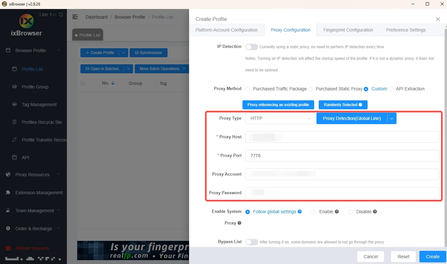Open Create Profile button dropdown arrow
The height and width of the screenshot is (264, 447).
coord(124,53)
